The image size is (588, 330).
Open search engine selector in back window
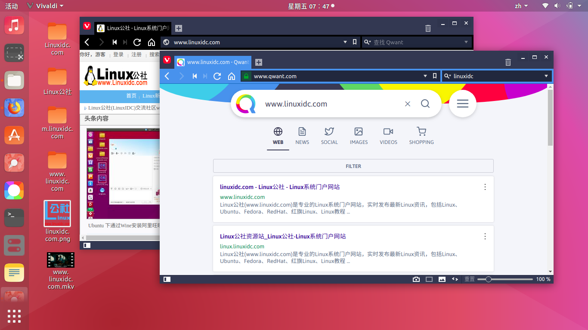tap(368, 42)
